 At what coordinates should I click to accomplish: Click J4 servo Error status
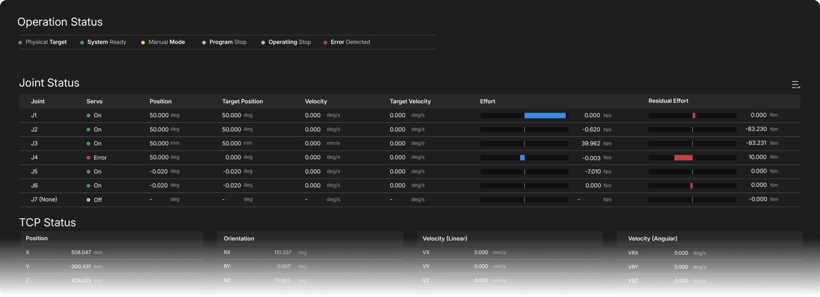coord(96,158)
